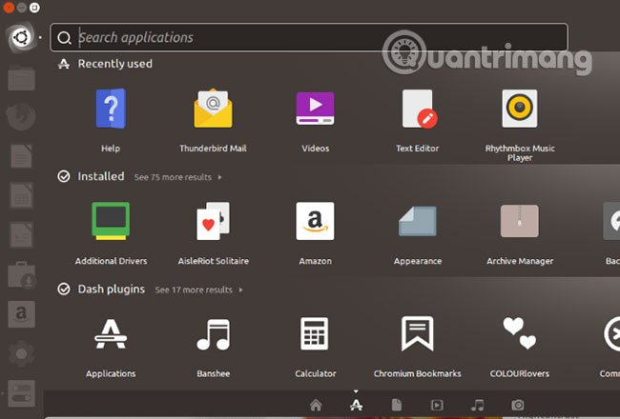Open the Videos app
This screenshot has width=620, height=419.
point(315,109)
